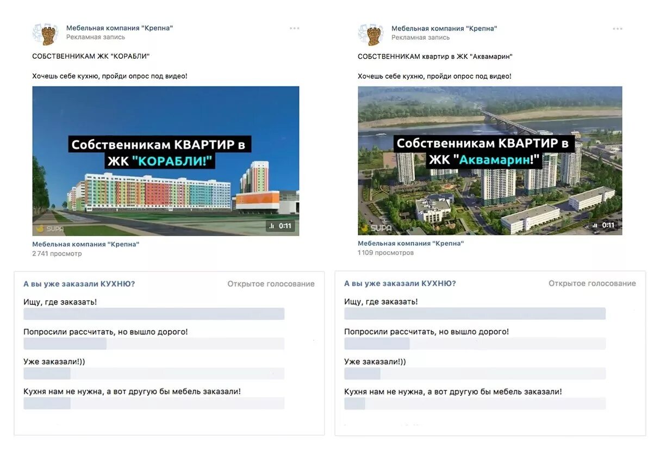Open Крепна avatar on the Аквамарин post
Screen dimensions: 660x459
click(x=371, y=33)
